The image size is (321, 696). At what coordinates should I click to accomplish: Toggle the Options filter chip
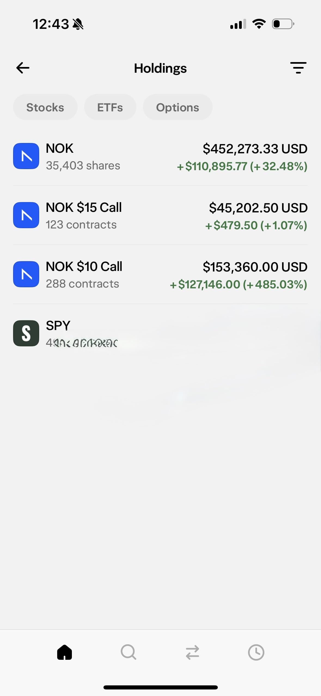coord(178,107)
